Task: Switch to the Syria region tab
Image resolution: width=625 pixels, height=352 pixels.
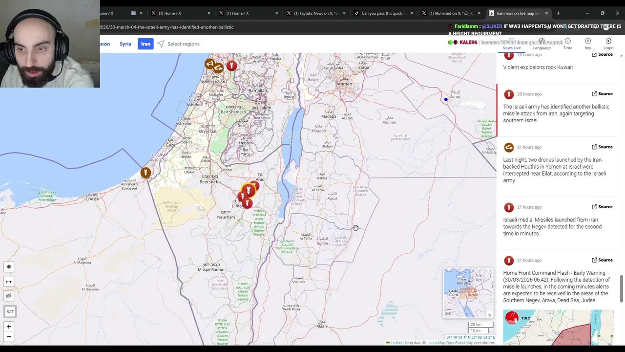Action: 125,44
